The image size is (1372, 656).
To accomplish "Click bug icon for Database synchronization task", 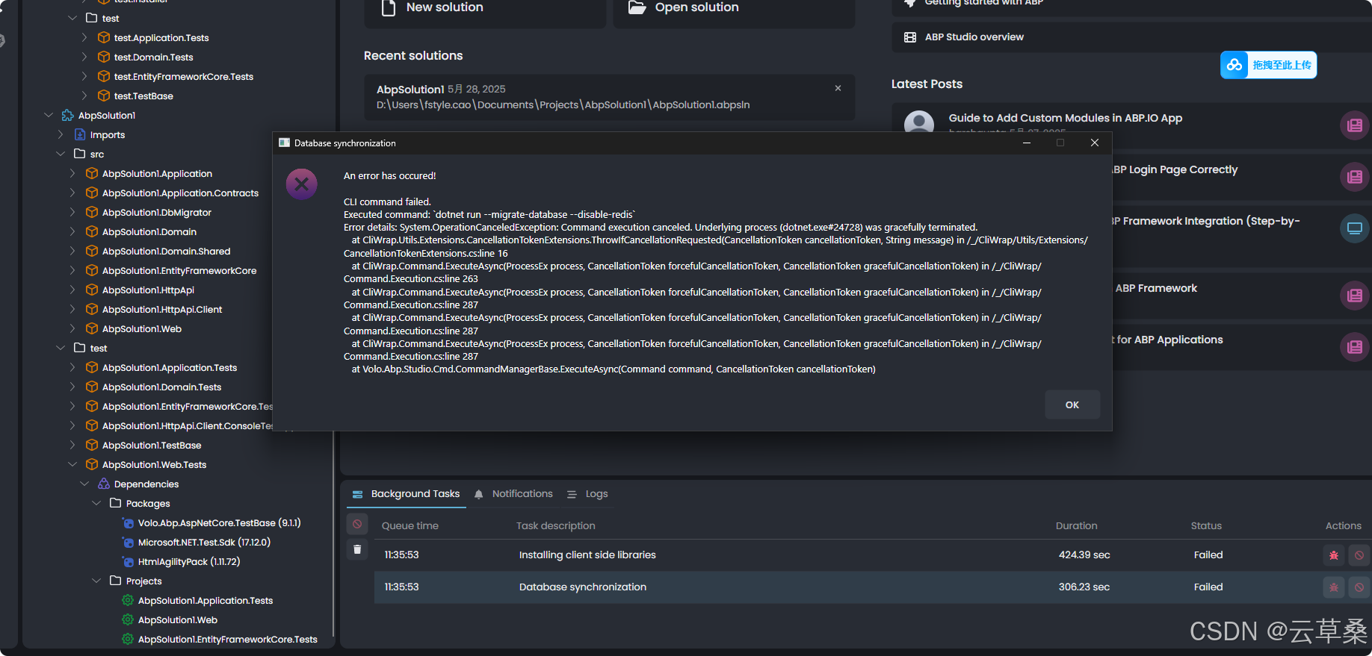I will 1334,587.
